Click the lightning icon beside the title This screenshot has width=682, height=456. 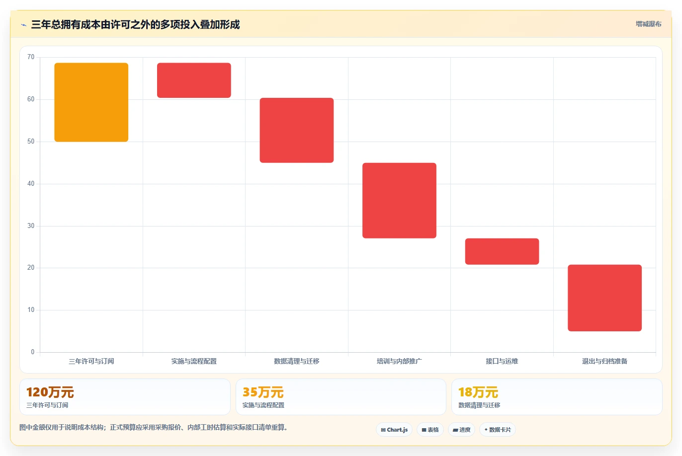tap(23, 25)
